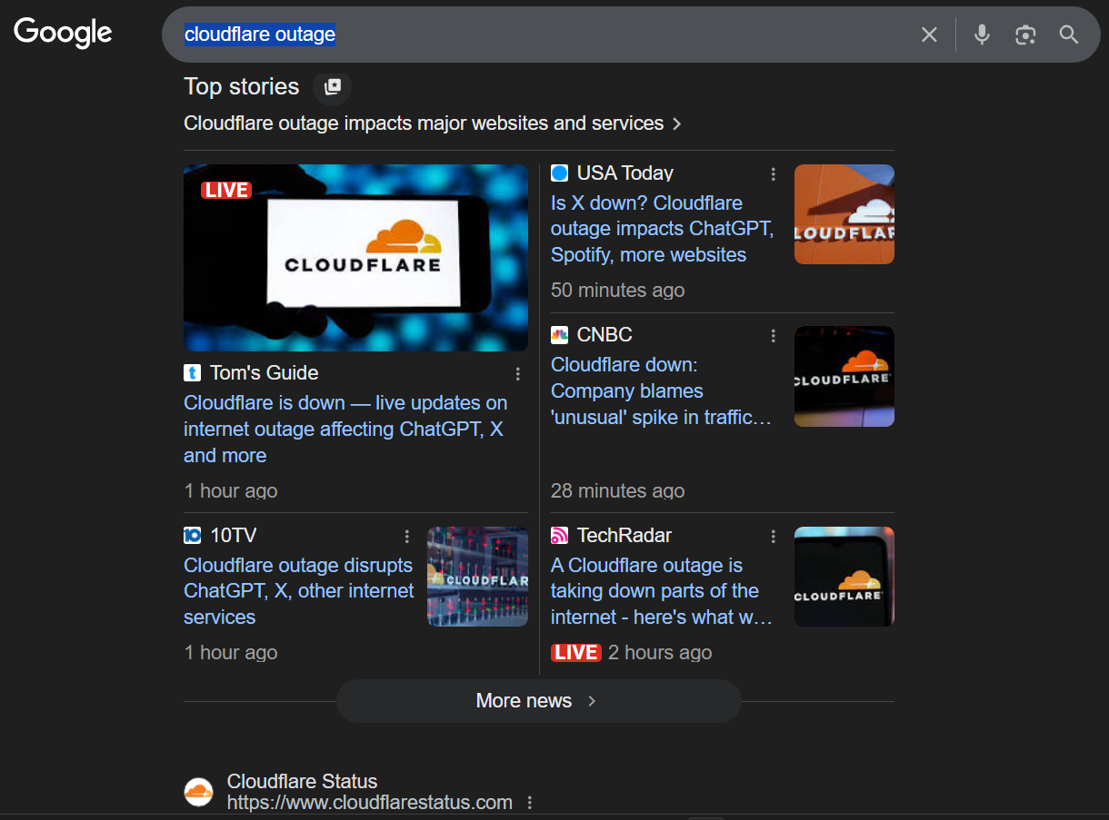Open the Cloudflare Status search result
Viewport: 1109px width, 820px height.
click(x=302, y=781)
